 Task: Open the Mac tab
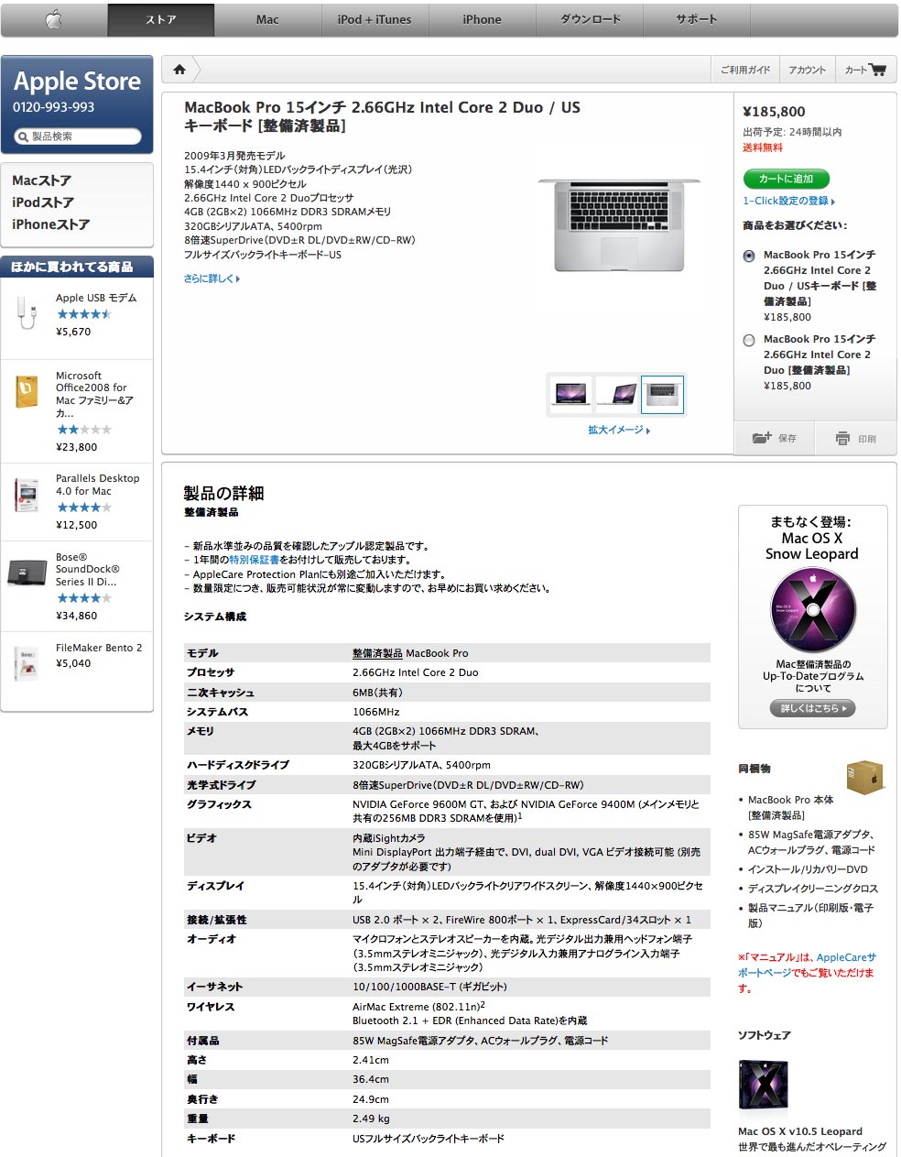pyautogui.click(x=268, y=19)
